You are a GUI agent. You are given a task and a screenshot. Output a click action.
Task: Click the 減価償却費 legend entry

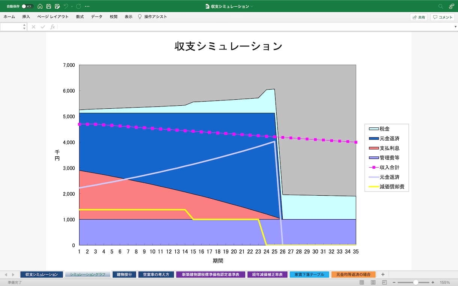[x=387, y=187]
